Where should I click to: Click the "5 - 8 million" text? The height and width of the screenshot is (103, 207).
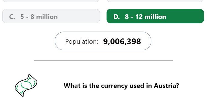[39, 17]
